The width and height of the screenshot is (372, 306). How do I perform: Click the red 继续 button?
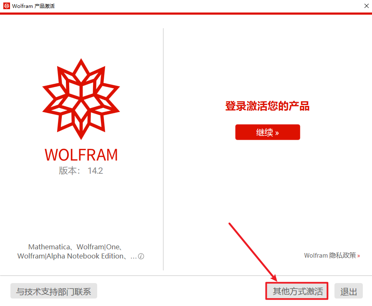(268, 132)
